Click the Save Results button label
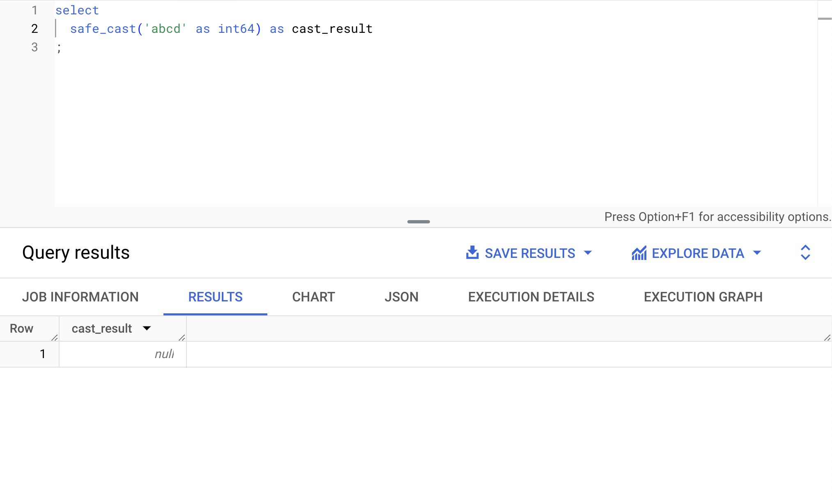This screenshot has width=832, height=501. [x=530, y=253]
